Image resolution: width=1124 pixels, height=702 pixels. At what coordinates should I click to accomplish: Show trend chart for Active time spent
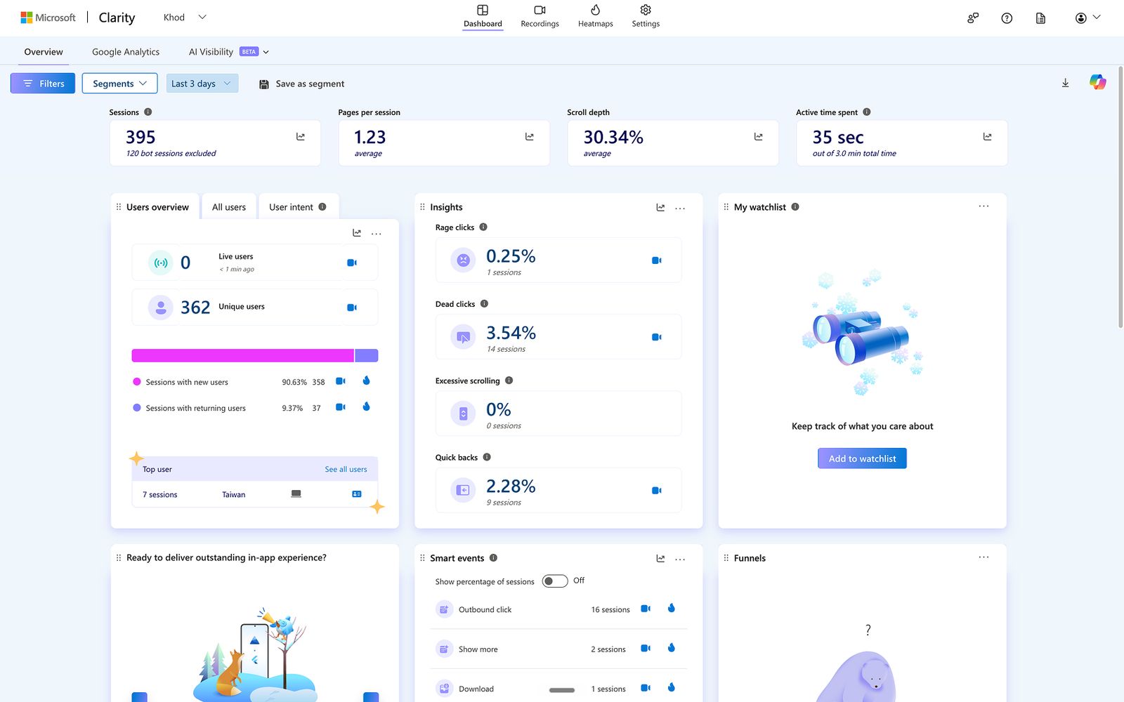(988, 137)
